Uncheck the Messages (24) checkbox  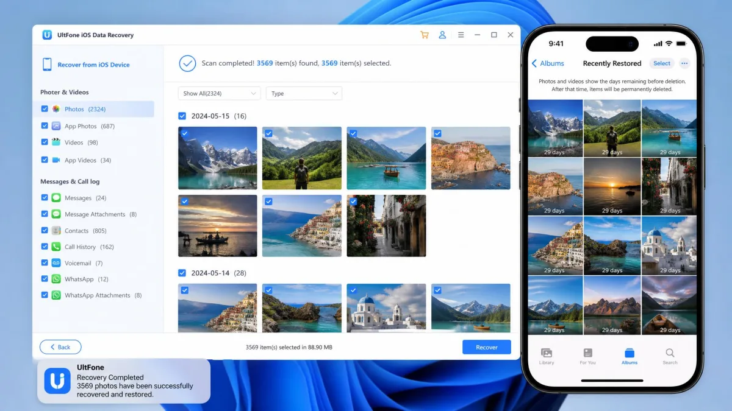(x=45, y=198)
